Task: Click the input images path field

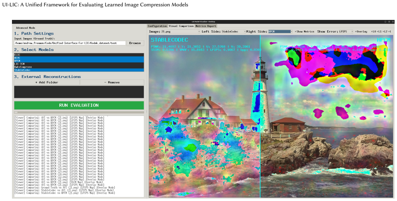Action: (70, 43)
